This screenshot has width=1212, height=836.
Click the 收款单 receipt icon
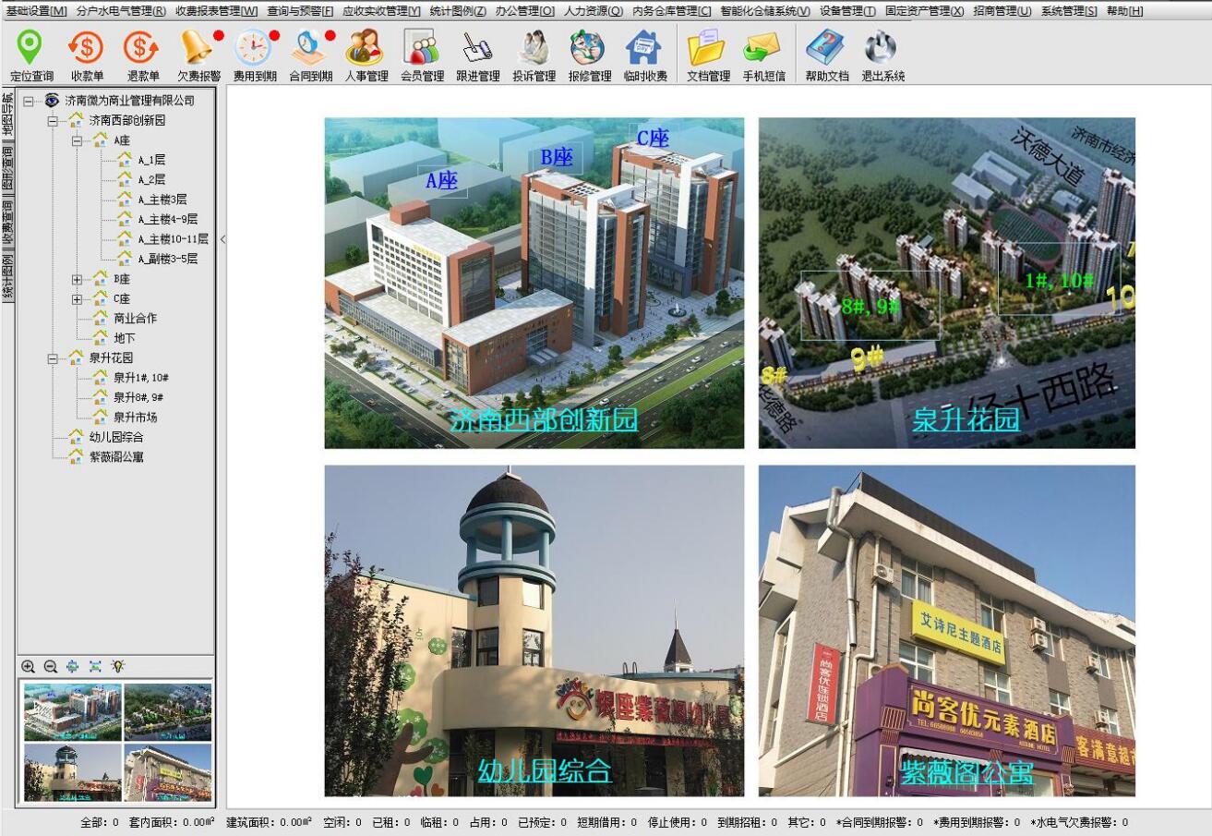87,55
